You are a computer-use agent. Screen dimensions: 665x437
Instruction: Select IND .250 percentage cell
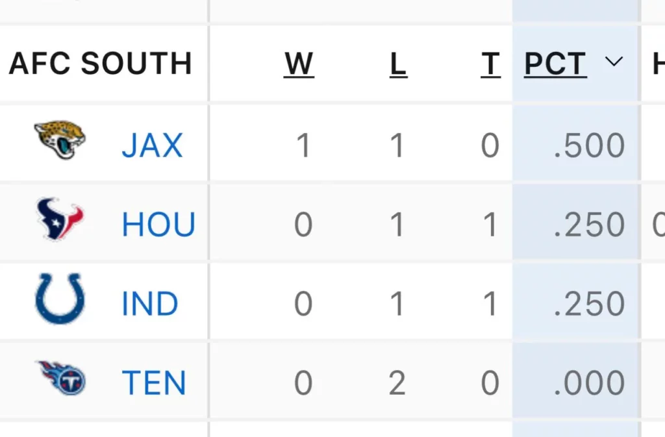click(589, 303)
